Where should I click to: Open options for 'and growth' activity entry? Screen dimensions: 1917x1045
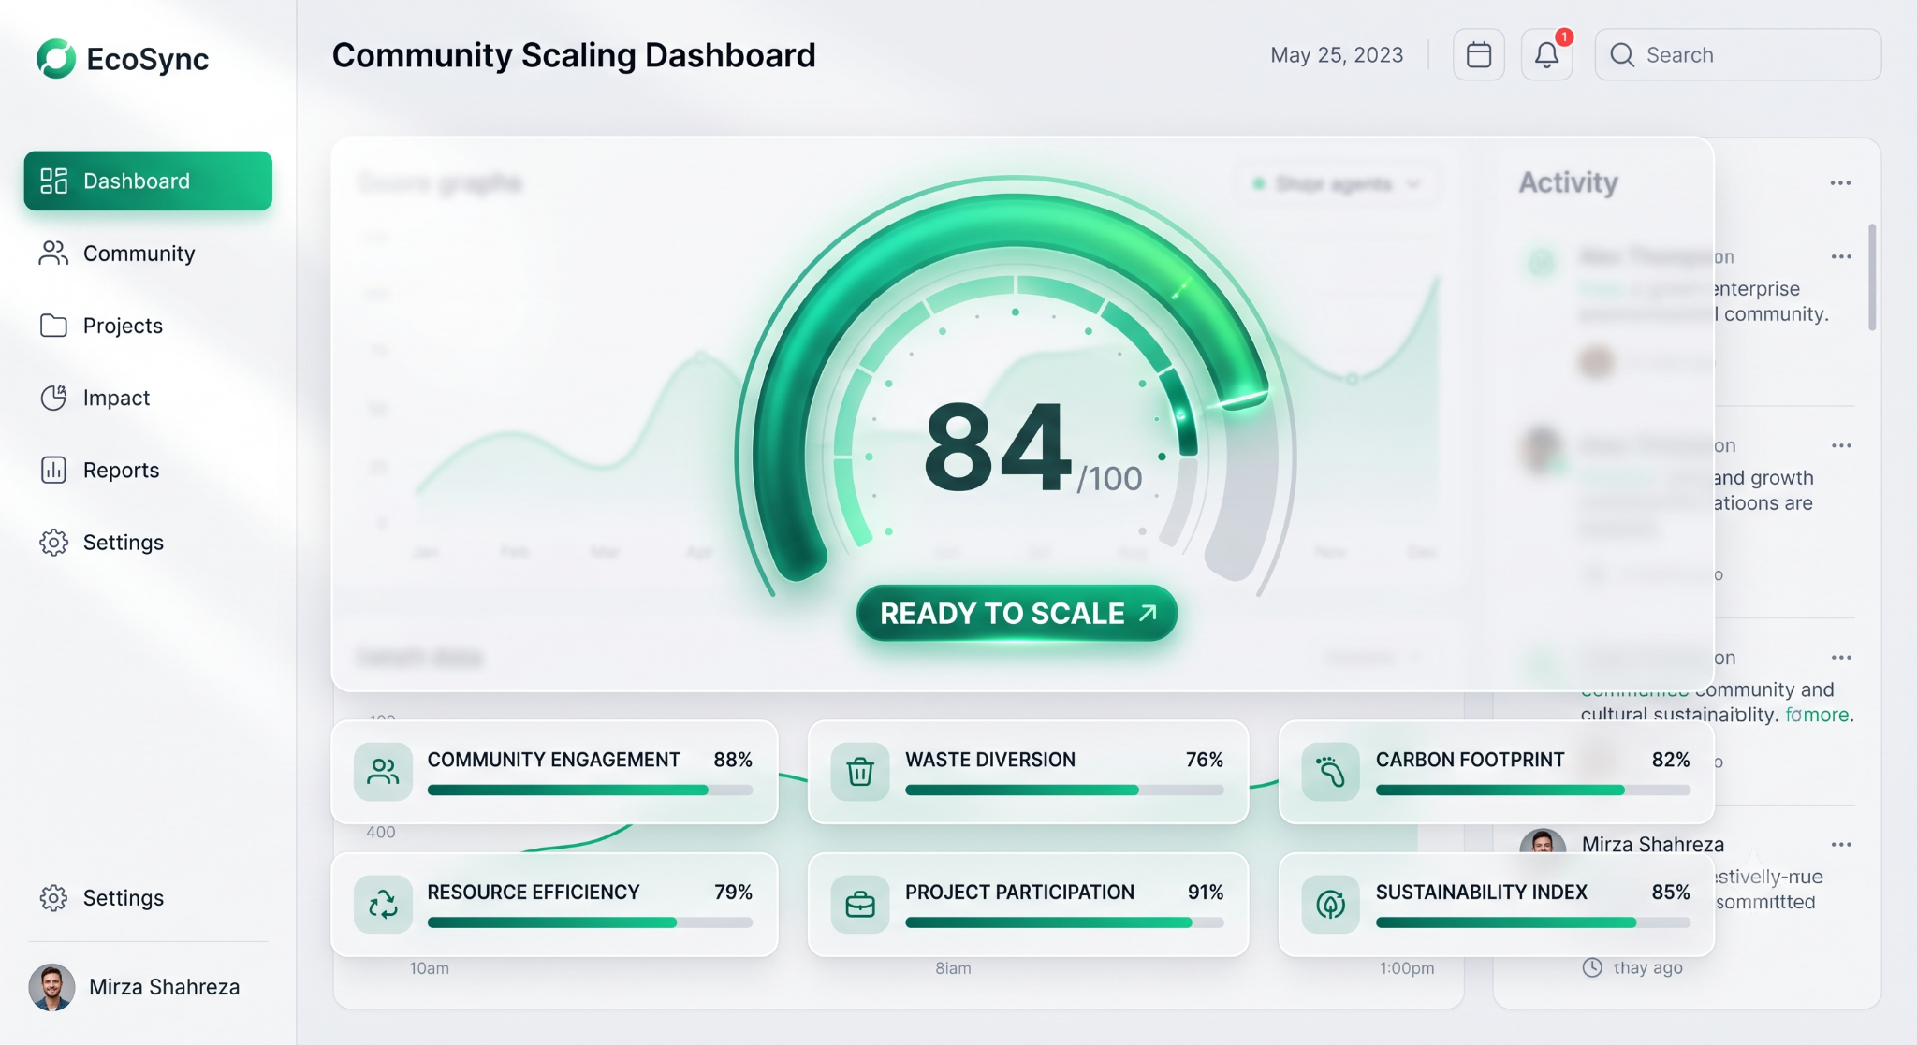(x=1841, y=445)
